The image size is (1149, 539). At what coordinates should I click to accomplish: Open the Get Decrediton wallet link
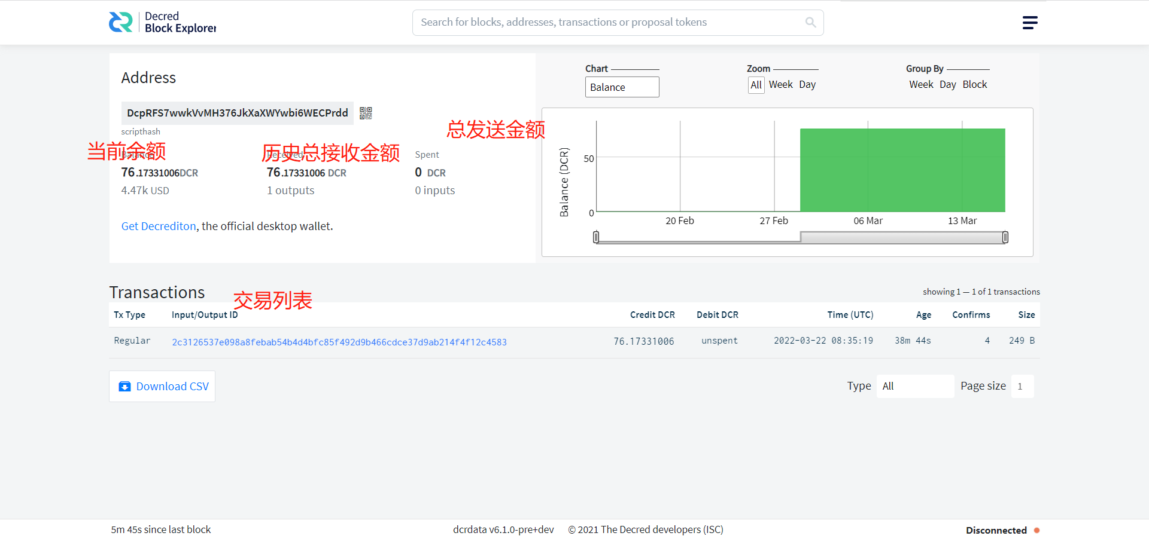[158, 226]
